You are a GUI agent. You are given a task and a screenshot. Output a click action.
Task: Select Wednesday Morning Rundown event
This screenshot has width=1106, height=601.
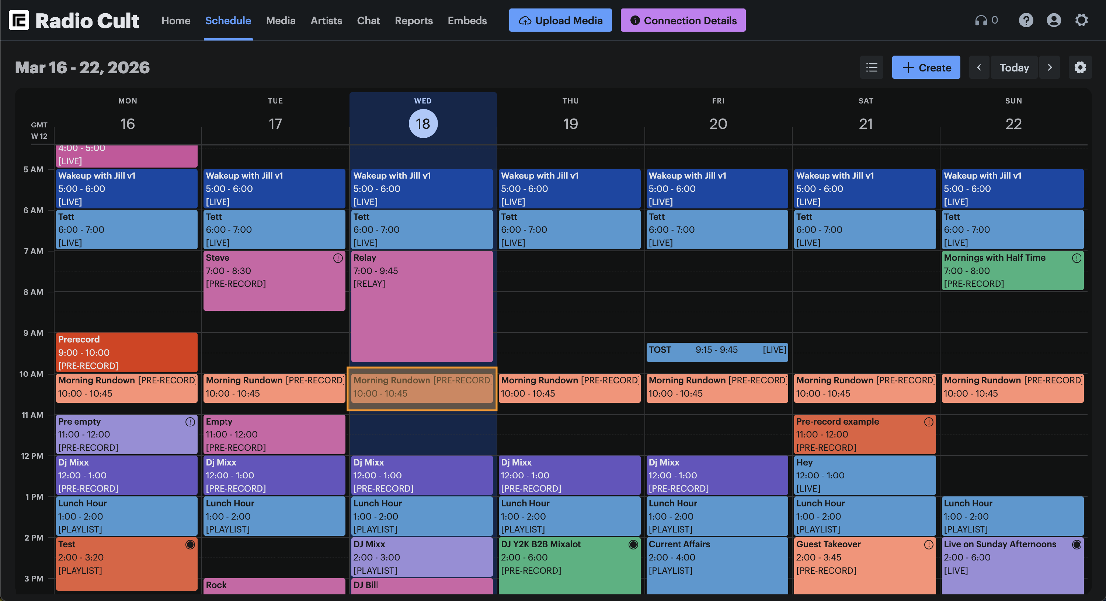point(422,388)
